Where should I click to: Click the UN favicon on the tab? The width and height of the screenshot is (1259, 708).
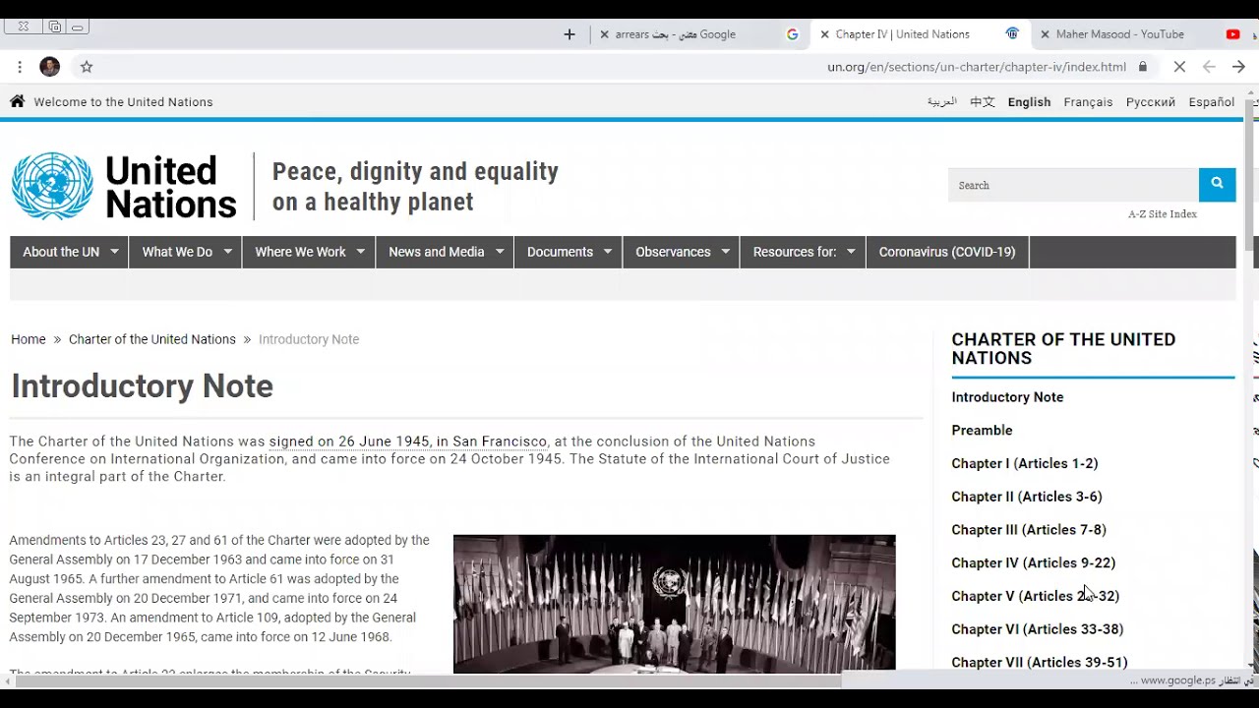1012,34
